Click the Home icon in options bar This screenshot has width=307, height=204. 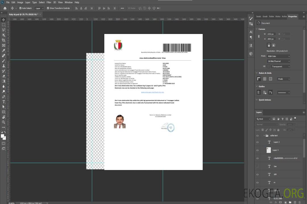(5, 8)
